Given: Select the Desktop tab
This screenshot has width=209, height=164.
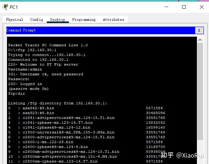Looking at the screenshot, I should click(58, 20).
